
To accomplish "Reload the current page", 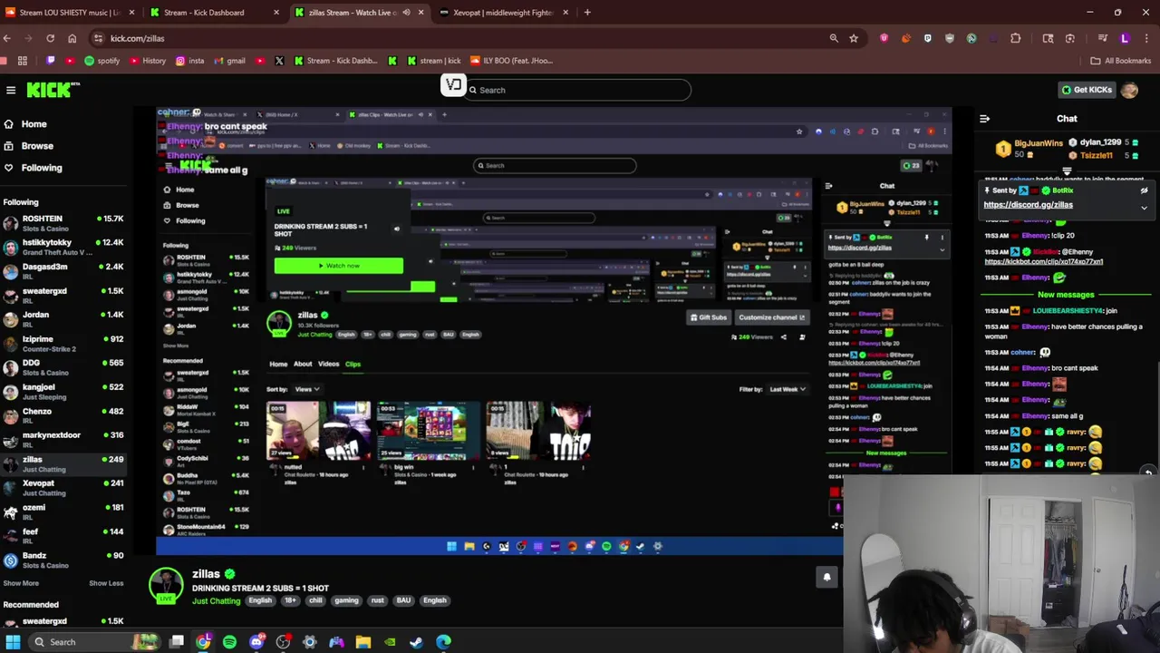I will pyautogui.click(x=50, y=38).
